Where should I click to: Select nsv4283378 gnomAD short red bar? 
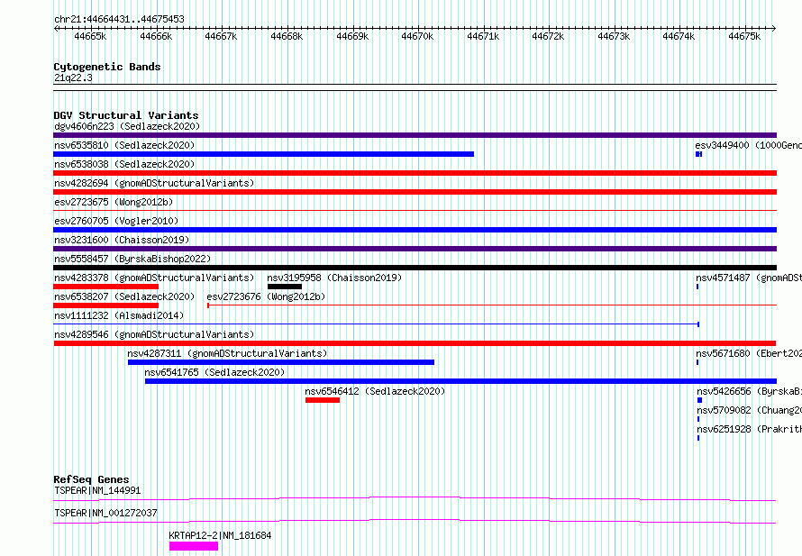[x=105, y=287]
